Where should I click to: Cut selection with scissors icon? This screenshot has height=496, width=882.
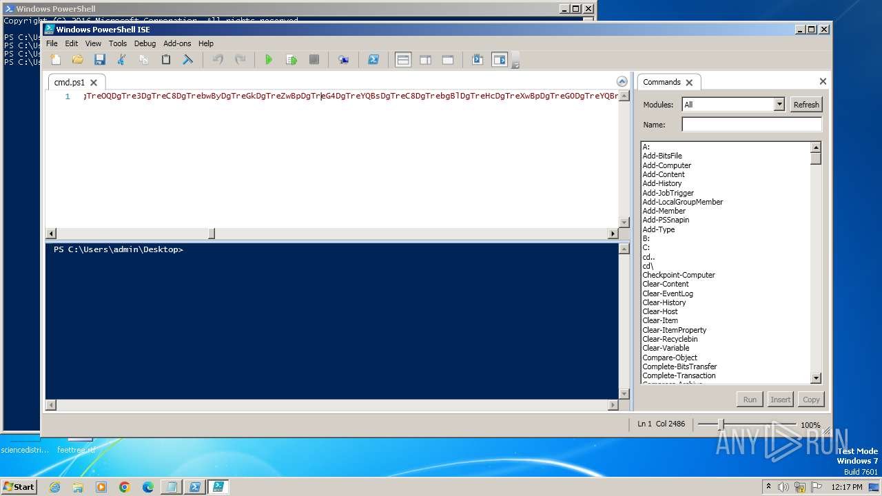tap(122, 60)
